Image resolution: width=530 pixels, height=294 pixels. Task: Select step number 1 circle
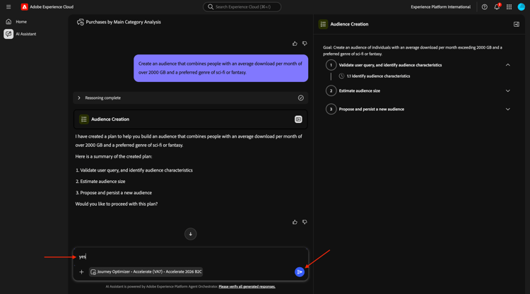331,65
